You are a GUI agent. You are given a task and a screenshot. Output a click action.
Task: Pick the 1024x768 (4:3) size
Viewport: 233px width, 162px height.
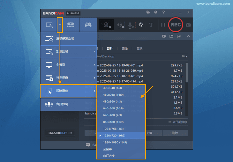121,129
